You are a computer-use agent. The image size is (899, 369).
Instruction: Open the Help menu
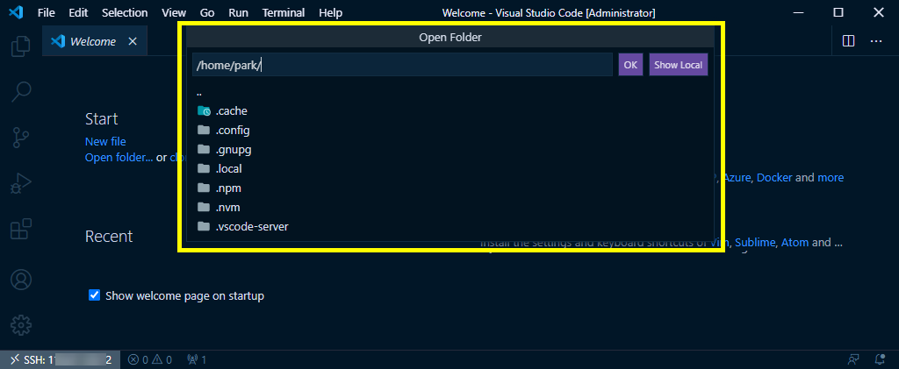(330, 12)
